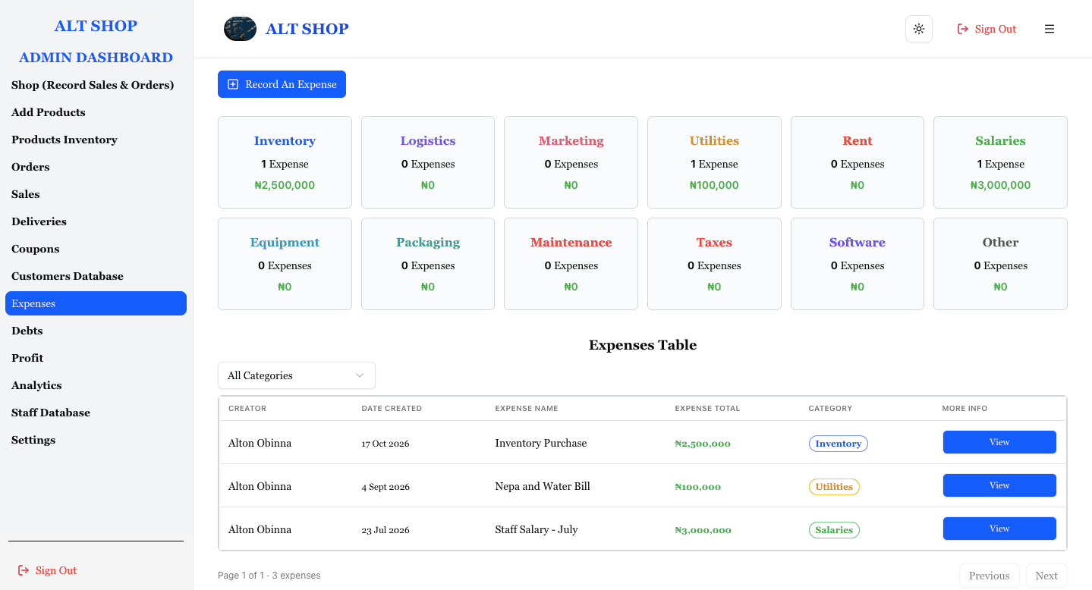The width and height of the screenshot is (1092, 590).
Task: Click the Category column header
Action: point(830,408)
